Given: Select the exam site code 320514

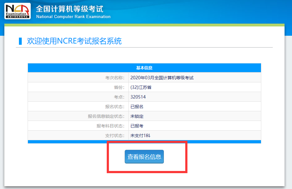Looking at the screenshot, I should tap(138, 97).
